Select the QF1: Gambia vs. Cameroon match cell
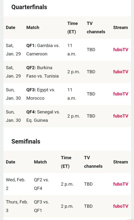This screenshot has width=134, height=220. tap(43, 50)
